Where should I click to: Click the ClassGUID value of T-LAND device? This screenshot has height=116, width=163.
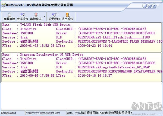[112, 29]
